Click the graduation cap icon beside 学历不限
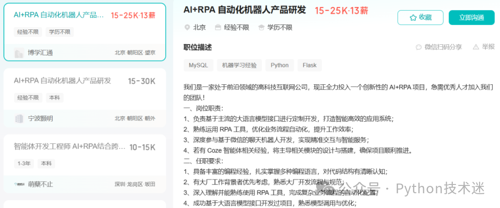Viewport: 500px width, 208px height. click(262, 28)
